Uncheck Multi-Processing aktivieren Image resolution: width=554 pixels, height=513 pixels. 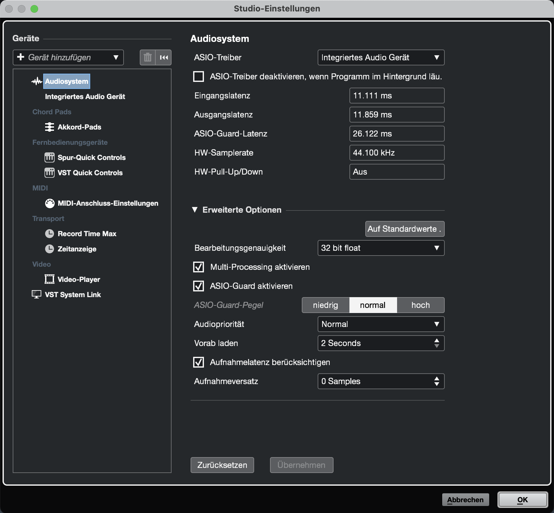(199, 267)
